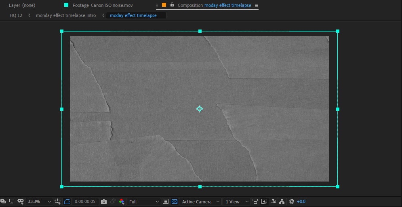Click the left-middle layer transform handle
Image resolution: width=402 pixels, height=207 pixels.
[62, 109]
